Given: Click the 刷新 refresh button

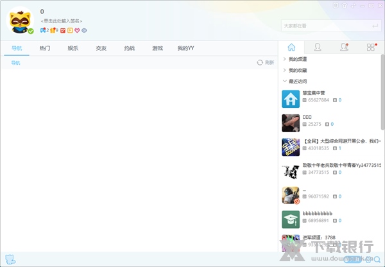Looking at the screenshot, I should click(266, 62).
